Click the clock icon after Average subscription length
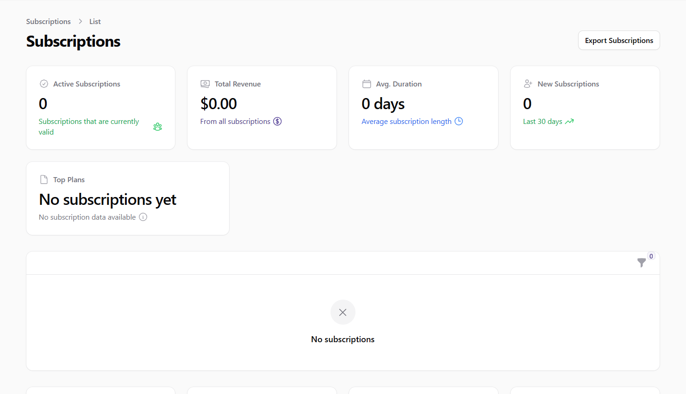The image size is (686, 394). click(459, 121)
